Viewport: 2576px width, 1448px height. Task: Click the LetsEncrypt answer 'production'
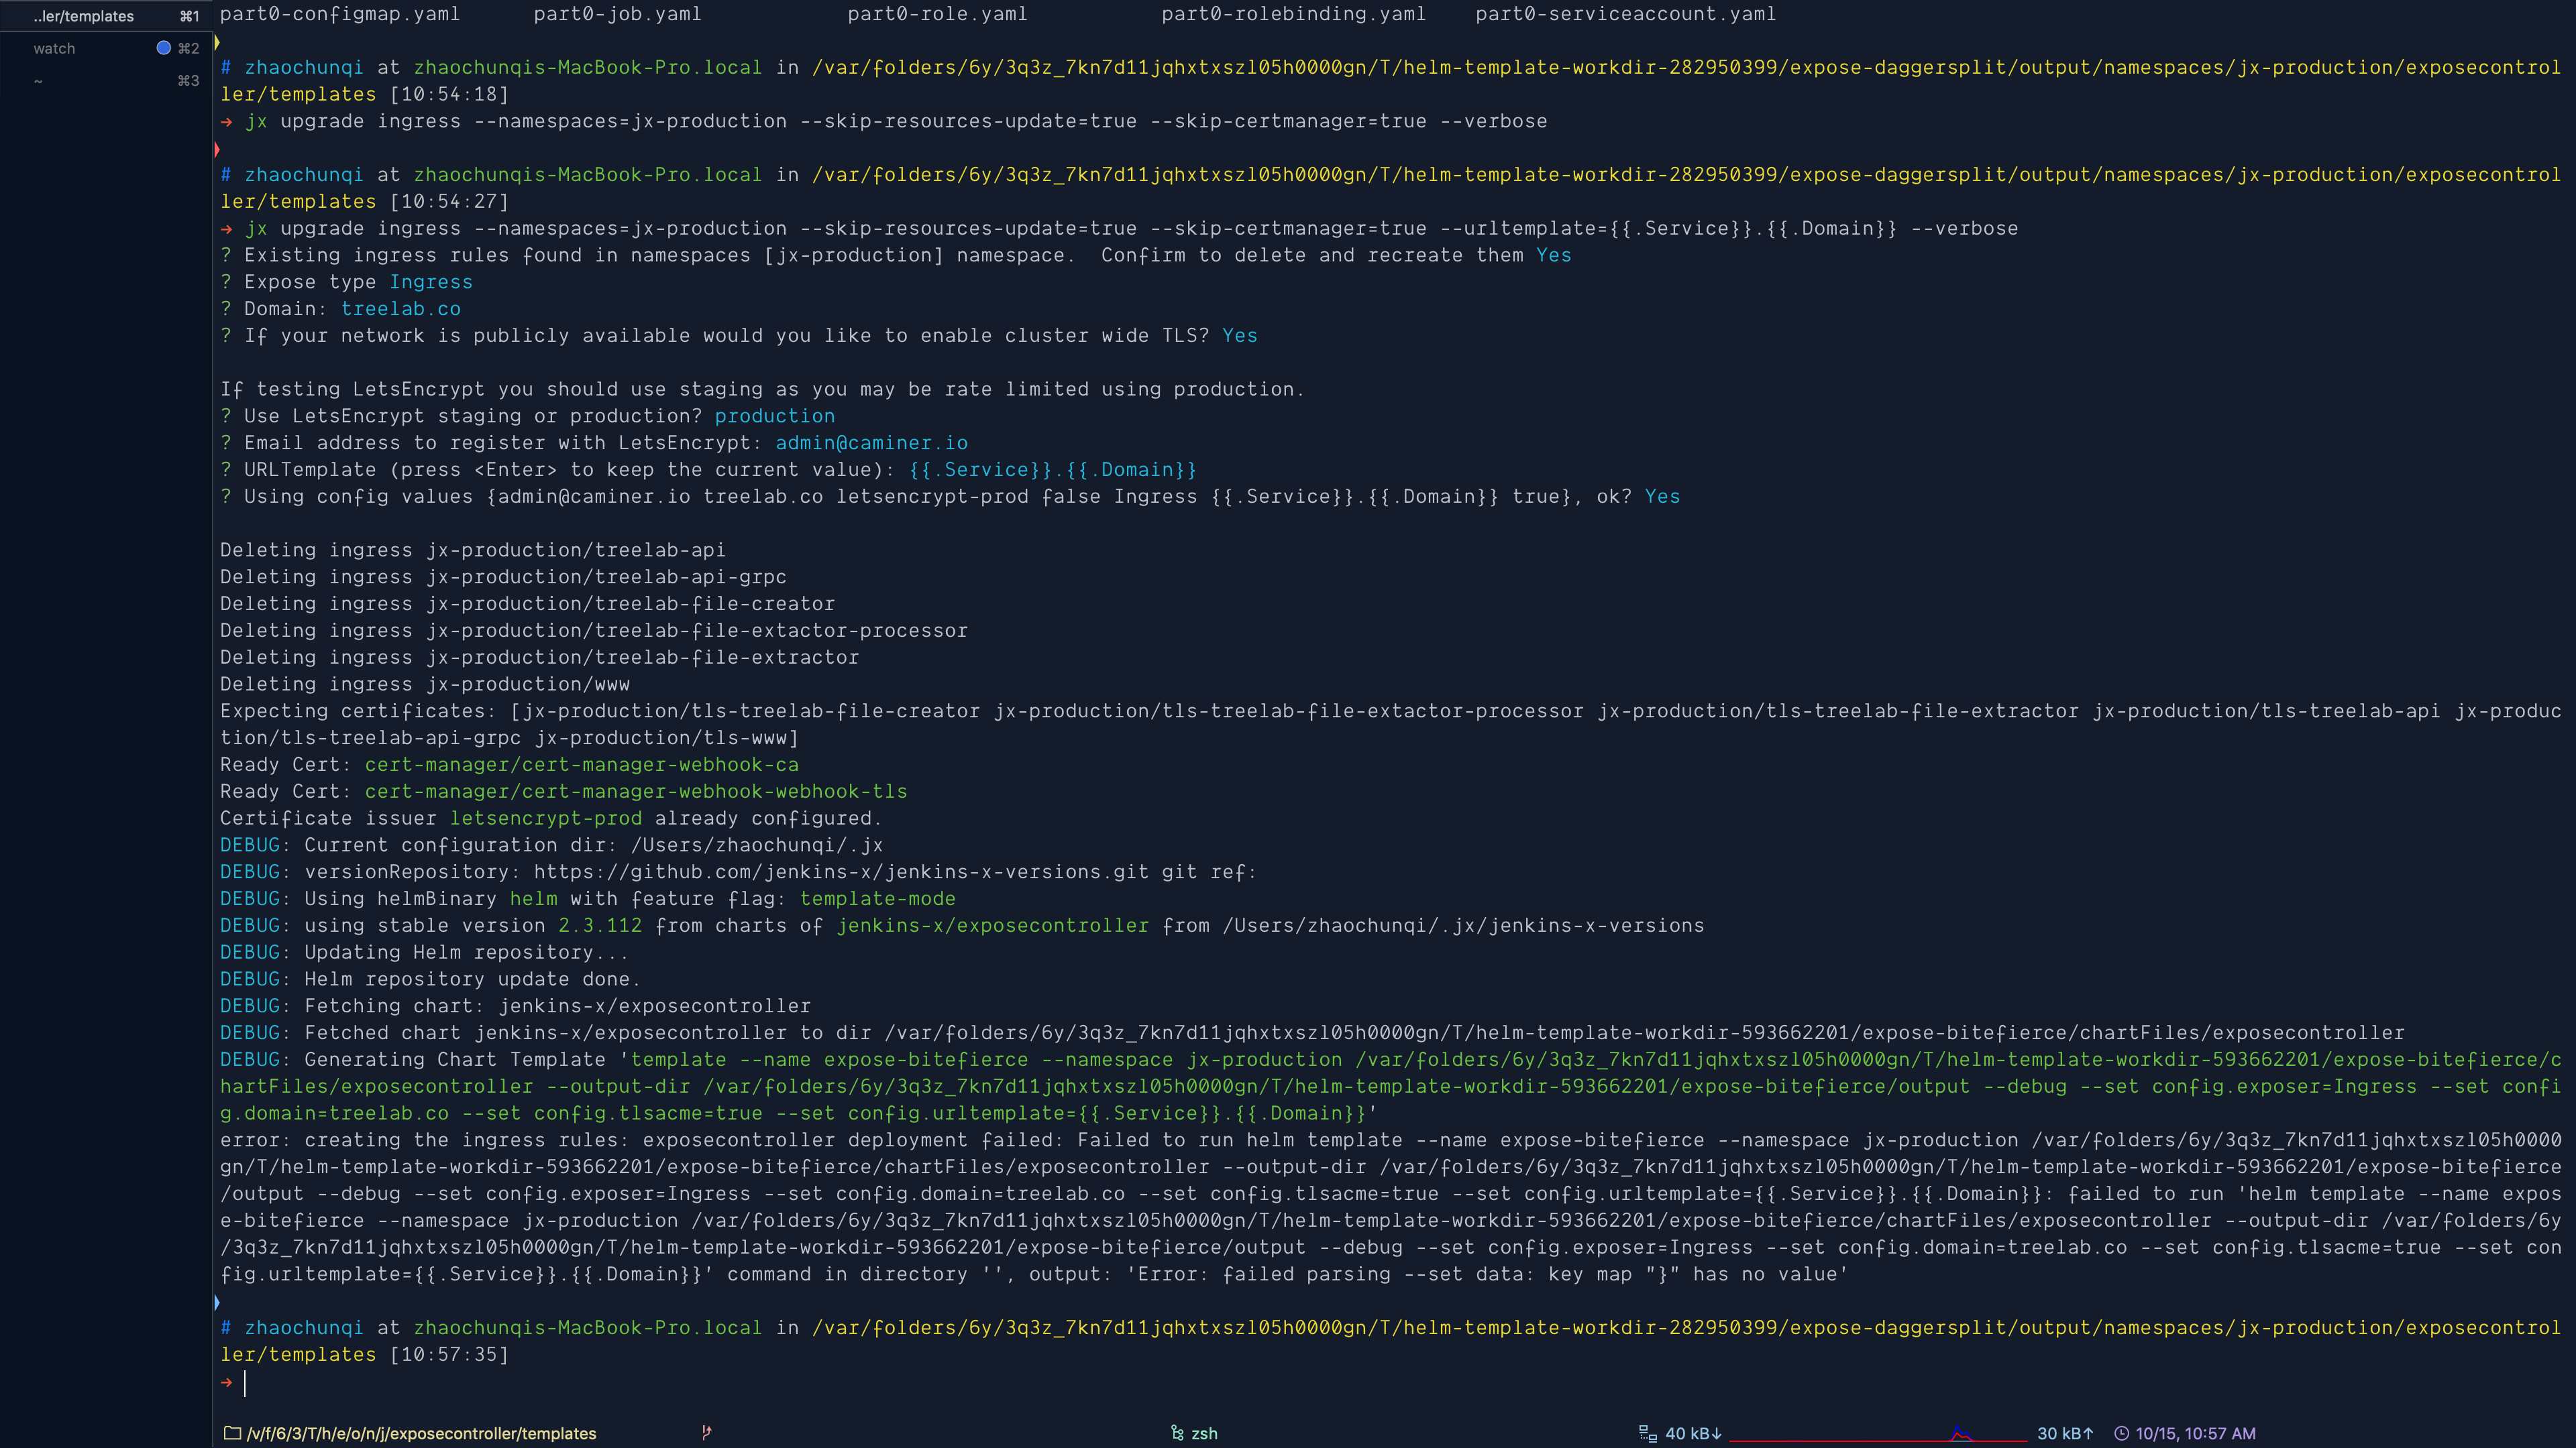(x=774, y=416)
